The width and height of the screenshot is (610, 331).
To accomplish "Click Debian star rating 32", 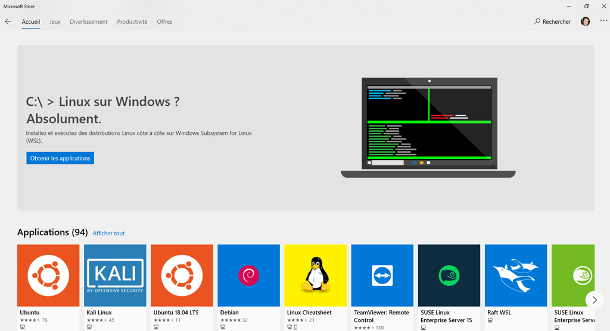I will point(234,320).
